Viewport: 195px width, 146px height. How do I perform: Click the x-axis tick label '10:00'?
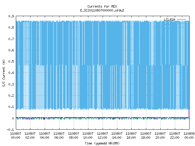point(88,137)
